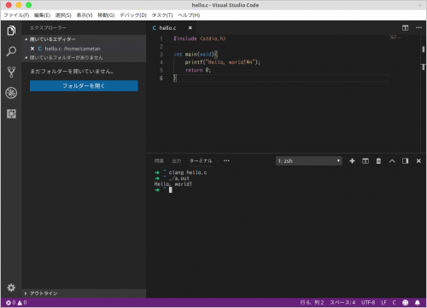This screenshot has width=427, height=308.
Task: Switch to the 問題 problems panel tab
Action: [159, 161]
